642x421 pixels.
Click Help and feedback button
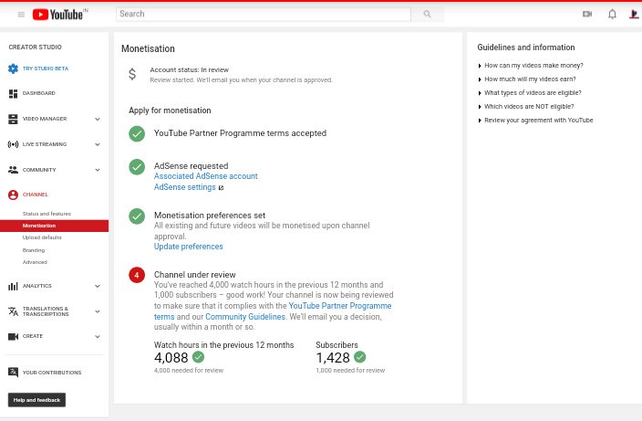point(36,400)
